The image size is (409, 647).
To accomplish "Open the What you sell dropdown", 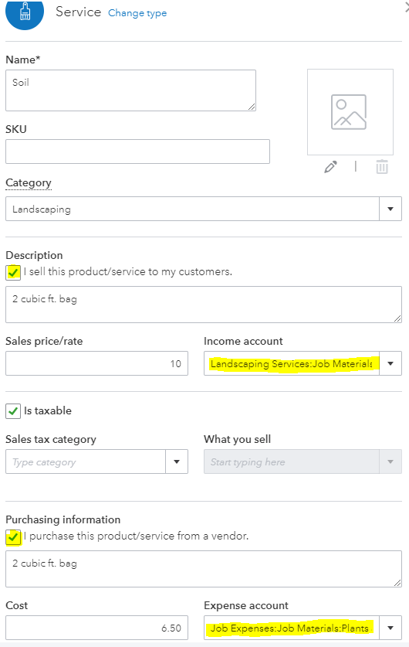I will 303,461.
